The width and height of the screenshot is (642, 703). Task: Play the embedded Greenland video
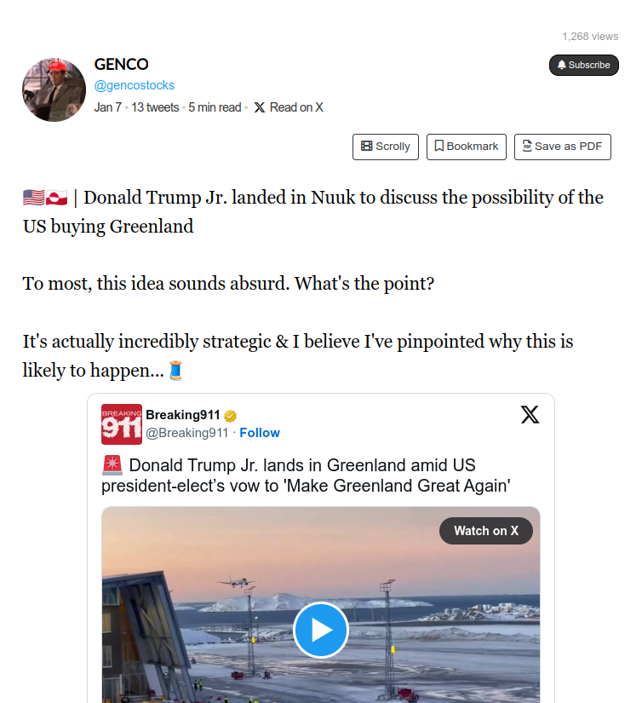point(321,630)
